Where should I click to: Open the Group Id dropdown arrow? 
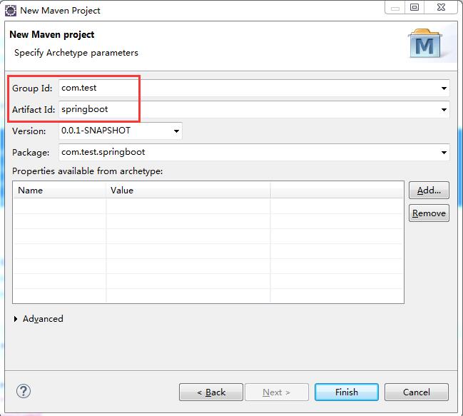tap(444, 88)
